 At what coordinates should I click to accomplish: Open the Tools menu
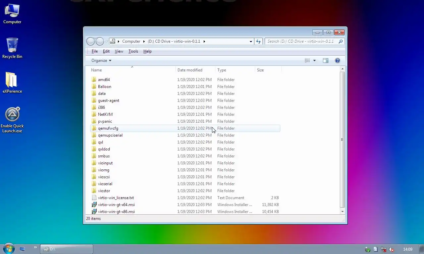point(133,51)
